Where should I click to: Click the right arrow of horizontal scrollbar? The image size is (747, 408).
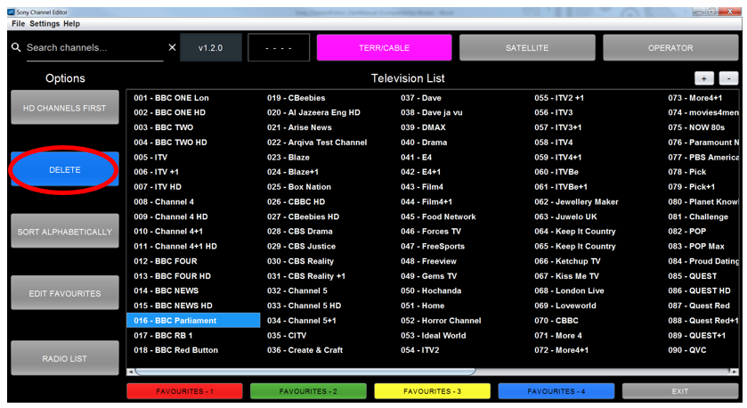click(x=735, y=371)
